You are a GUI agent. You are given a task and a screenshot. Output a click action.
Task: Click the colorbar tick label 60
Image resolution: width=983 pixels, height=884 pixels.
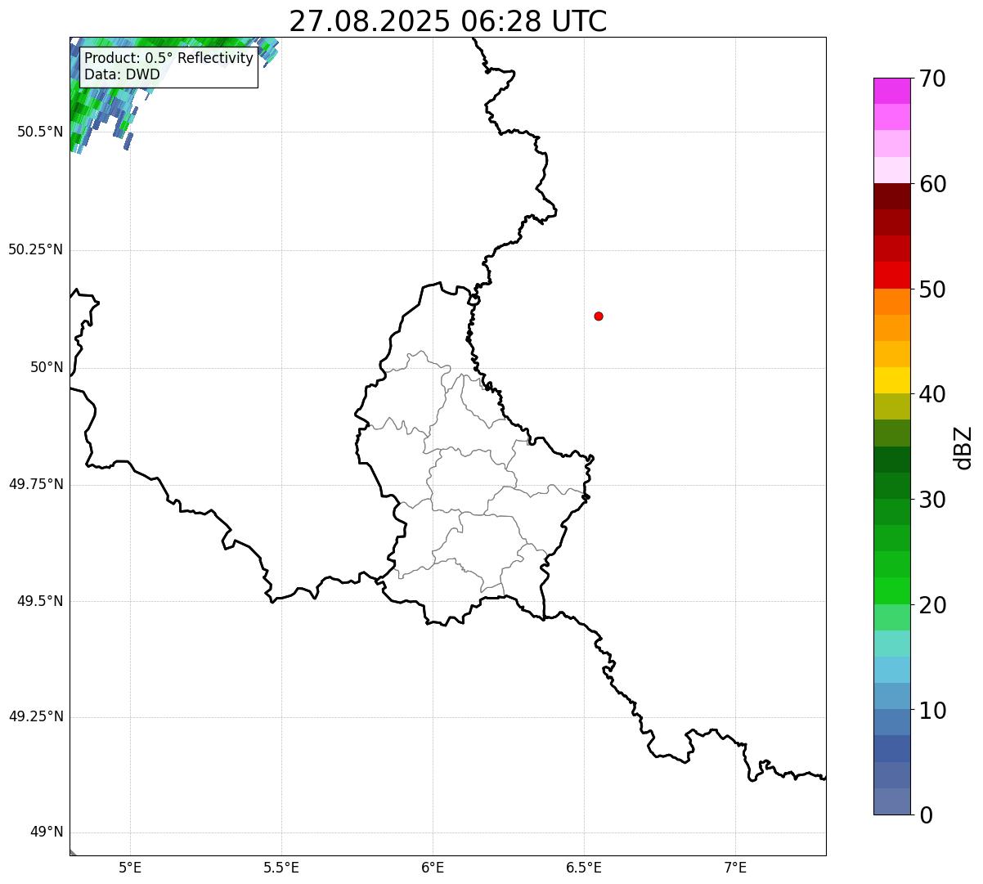pyautogui.click(x=932, y=184)
